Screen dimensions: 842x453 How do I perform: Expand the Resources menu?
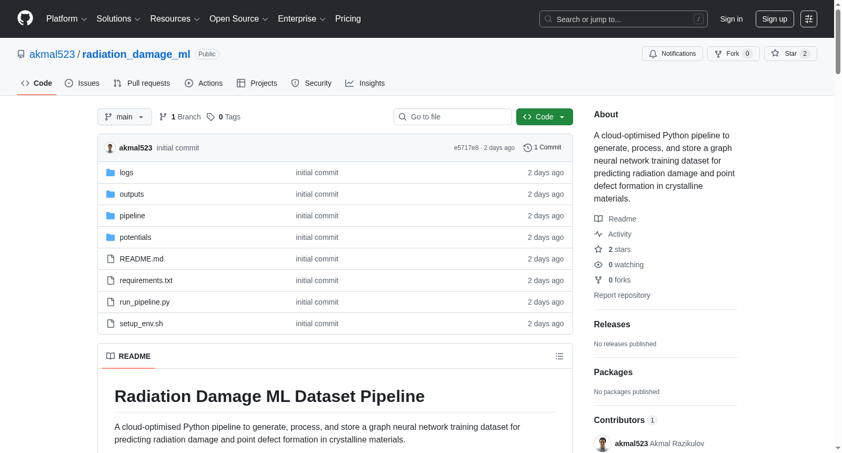tap(175, 19)
